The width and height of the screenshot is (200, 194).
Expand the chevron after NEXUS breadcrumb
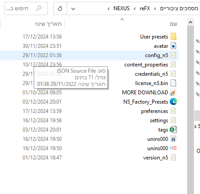pos(109,8)
